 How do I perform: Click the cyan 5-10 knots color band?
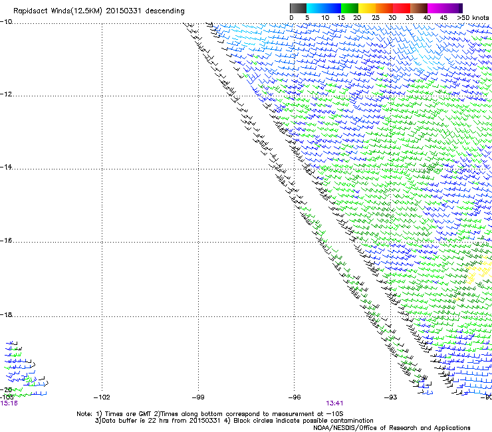[314, 8]
